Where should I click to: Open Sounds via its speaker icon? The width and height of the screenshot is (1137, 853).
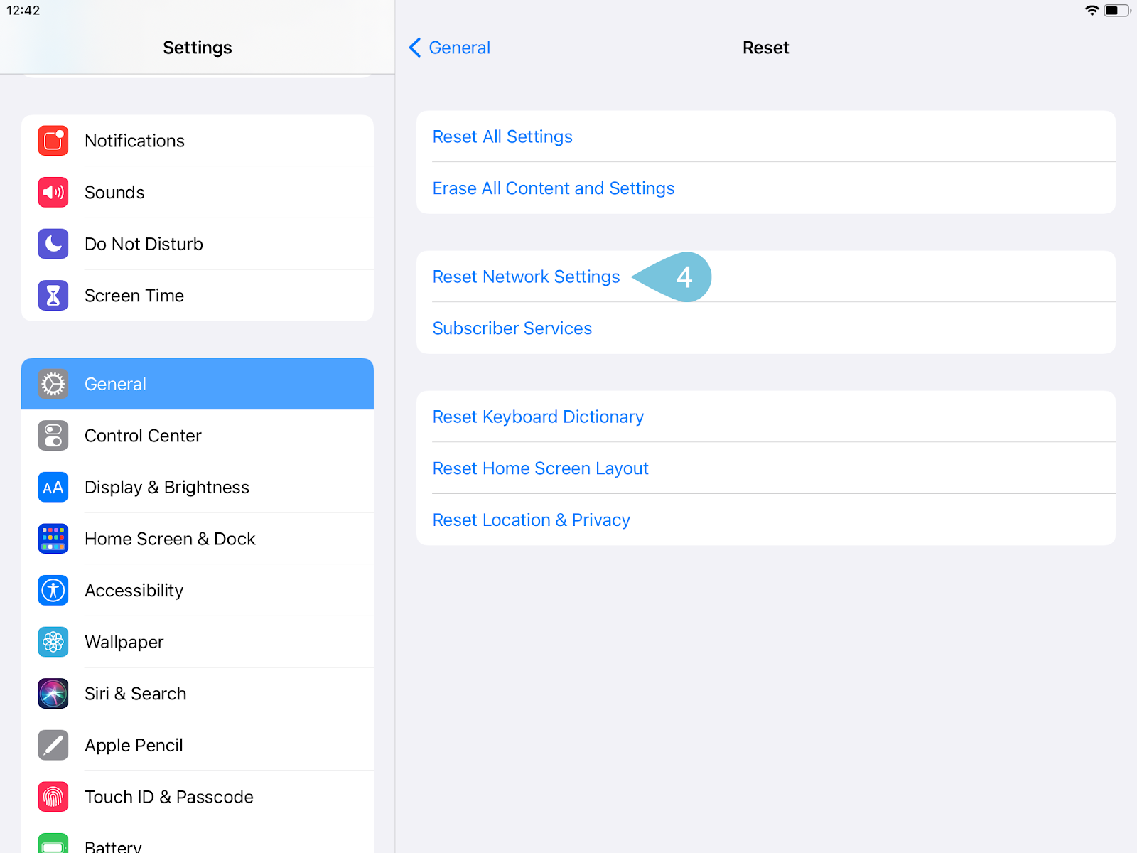53,193
